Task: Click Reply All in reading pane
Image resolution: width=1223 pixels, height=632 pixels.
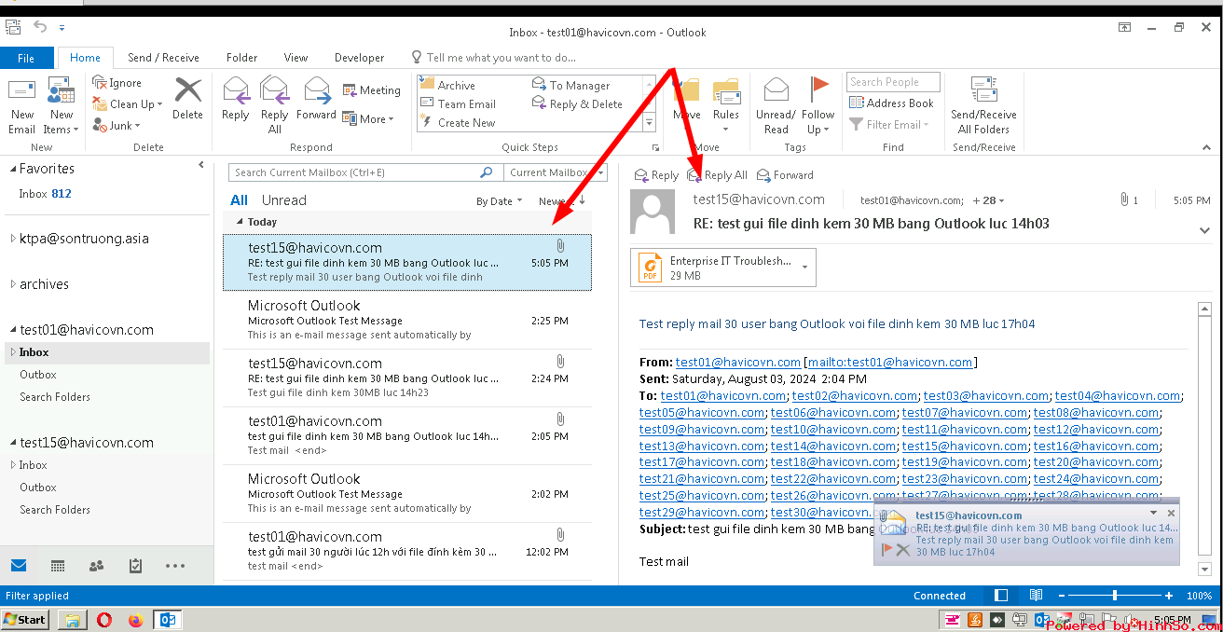Action: tap(717, 175)
